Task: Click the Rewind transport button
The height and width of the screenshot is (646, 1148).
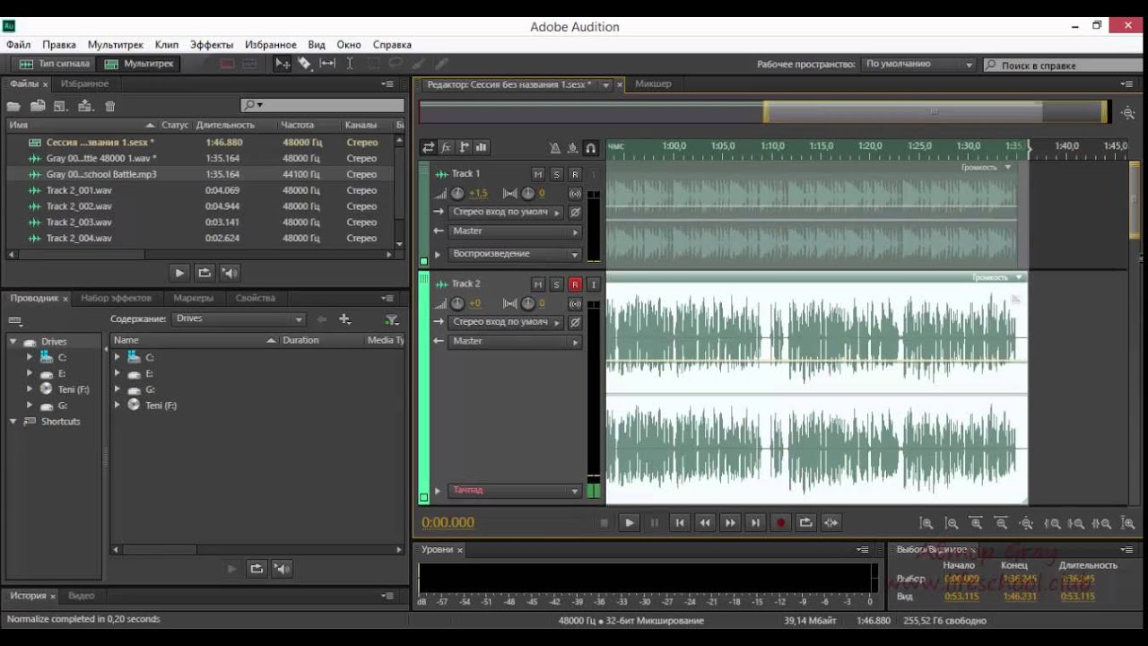Action: point(705,522)
